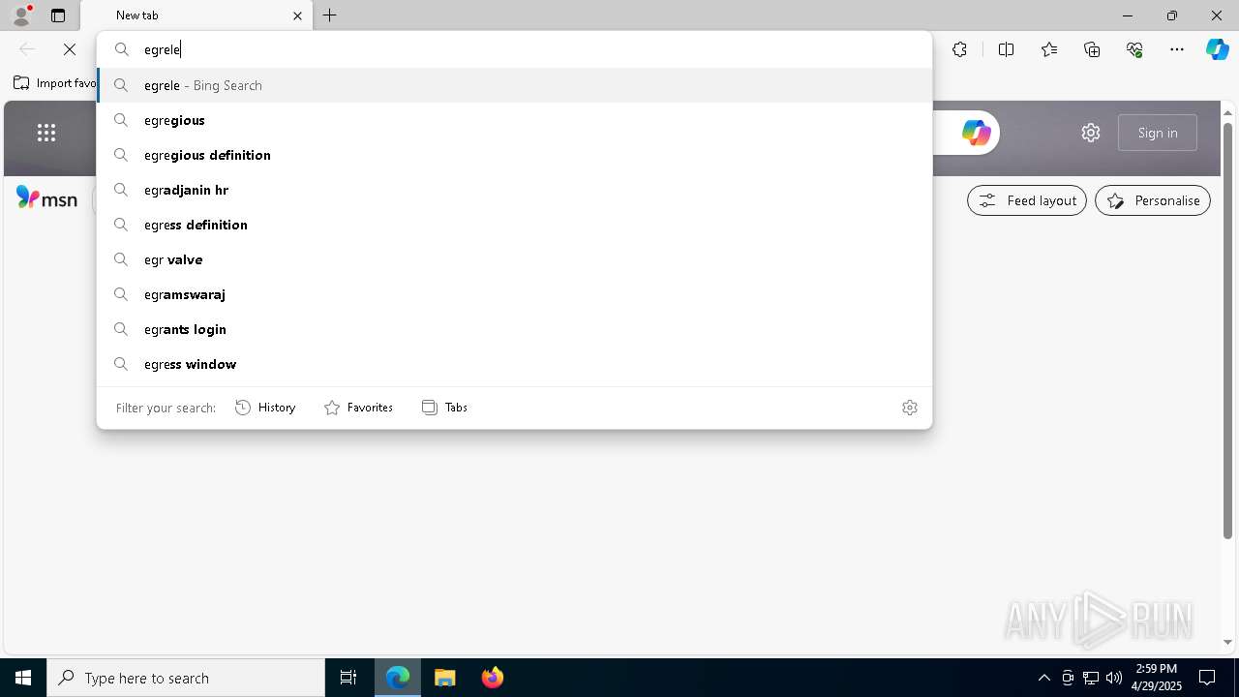The image size is (1239, 697).
Task: Open Settings and more ellipsis menu
Action: 1177,49
